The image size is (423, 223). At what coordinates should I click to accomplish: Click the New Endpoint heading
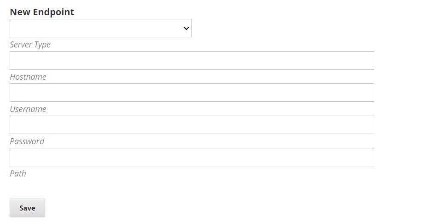(x=42, y=12)
